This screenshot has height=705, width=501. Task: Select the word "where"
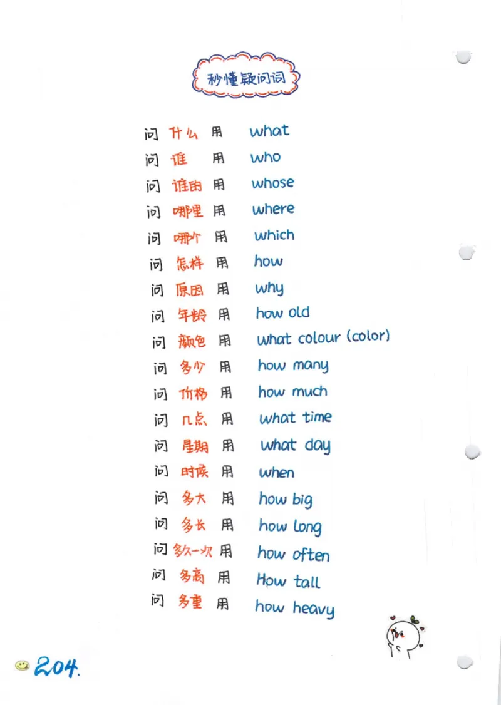[273, 210]
